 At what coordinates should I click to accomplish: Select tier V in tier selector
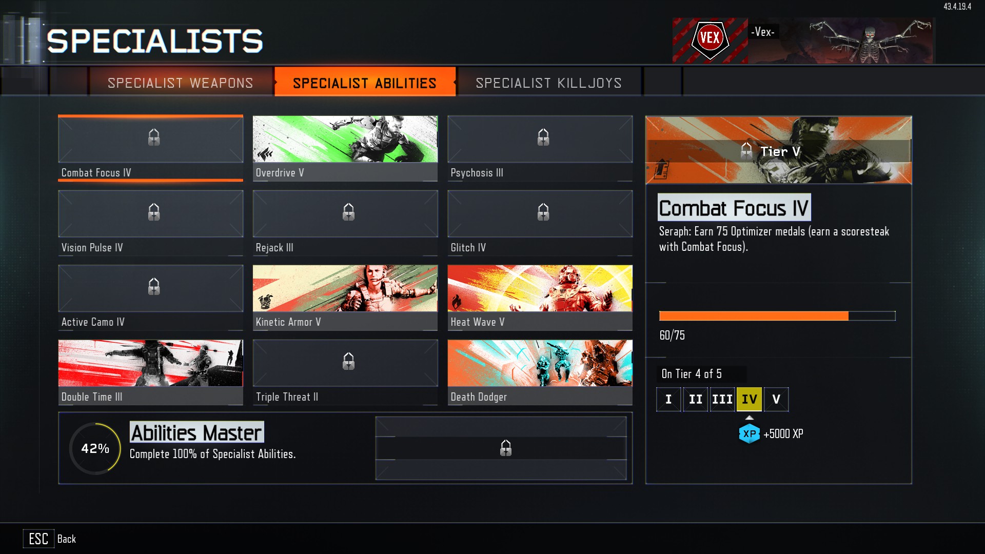[776, 399]
